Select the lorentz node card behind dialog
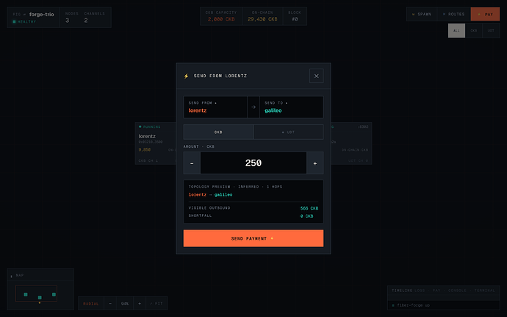 [x=156, y=143]
